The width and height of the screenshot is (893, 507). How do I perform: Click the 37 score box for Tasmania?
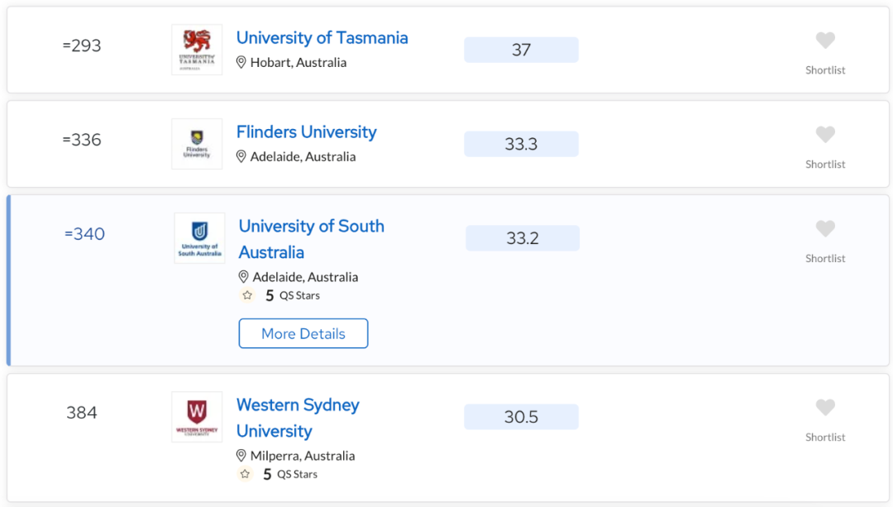[x=521, y=50]
